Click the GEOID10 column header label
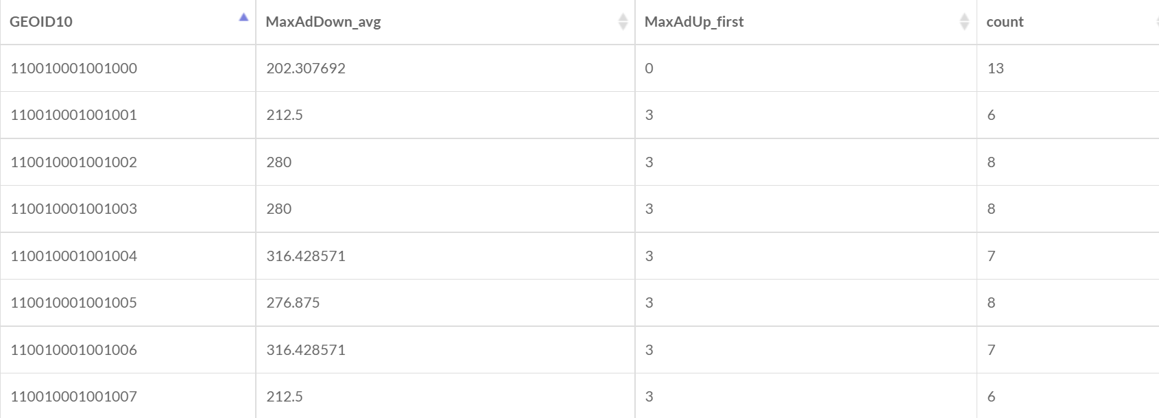1159x418 pixels. [41, 22]
